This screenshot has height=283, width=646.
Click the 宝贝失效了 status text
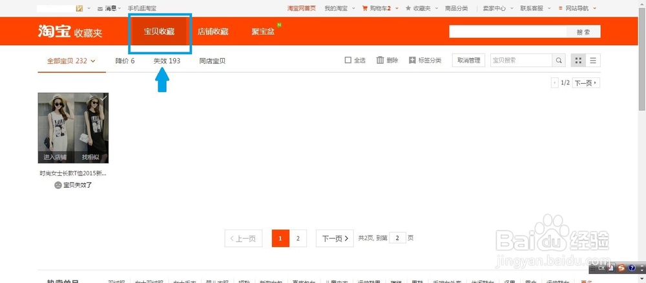[78, 185]
